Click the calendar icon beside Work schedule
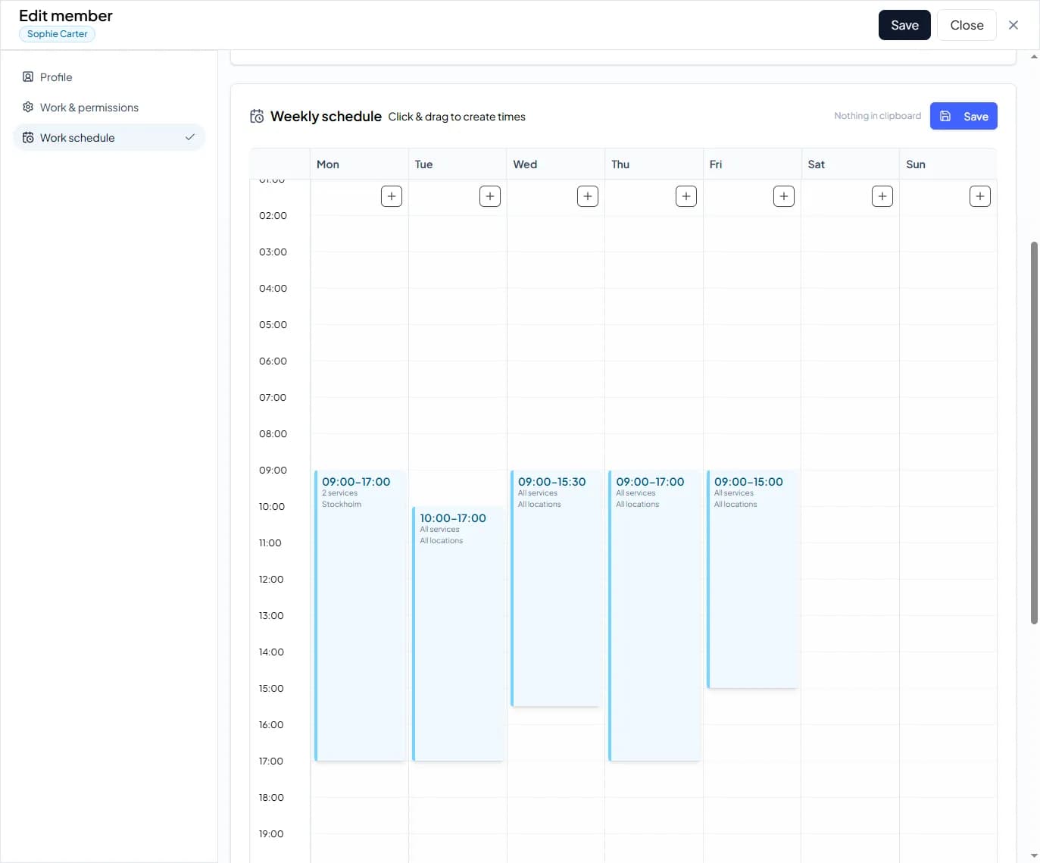The height and width of the screenshot is (863, 1040). [x=27, y=137]
